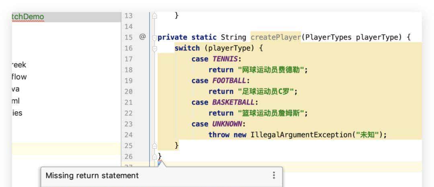The height and width of the screenshot is (187, 434).
Task: Click the 'private' keyword on line 15
Action: pyautogui.click(x=172, y=37)
